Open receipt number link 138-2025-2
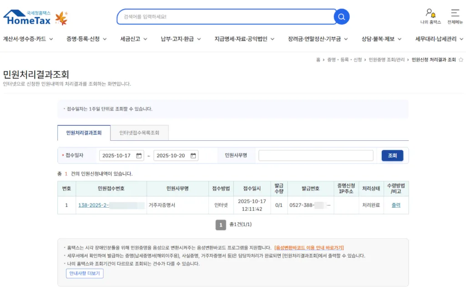This screenshot has width=466, height=292. click(93, 205)
